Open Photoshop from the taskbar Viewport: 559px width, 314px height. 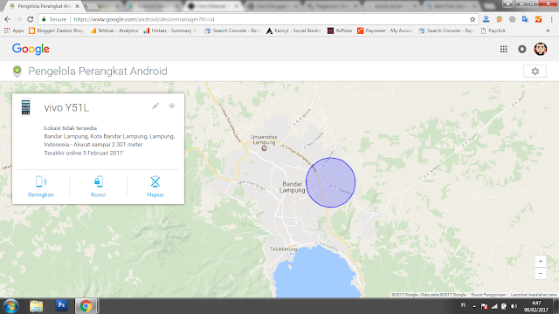[x=61, y=305]
